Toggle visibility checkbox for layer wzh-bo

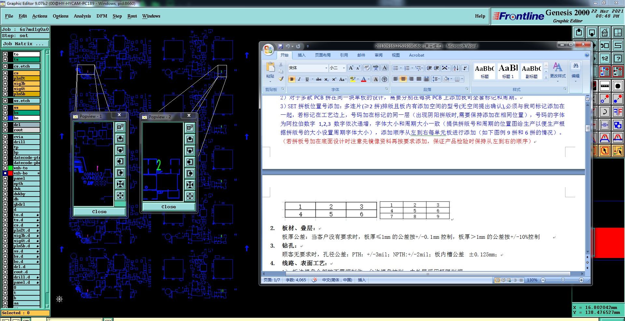(x=5, y=173)
